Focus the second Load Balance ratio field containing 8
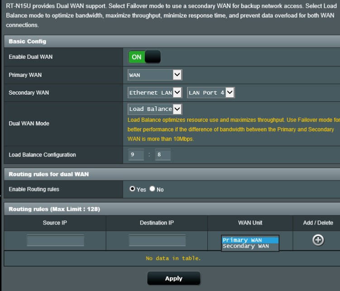Viewport: 340px width, 291px height. coord(163,155)
